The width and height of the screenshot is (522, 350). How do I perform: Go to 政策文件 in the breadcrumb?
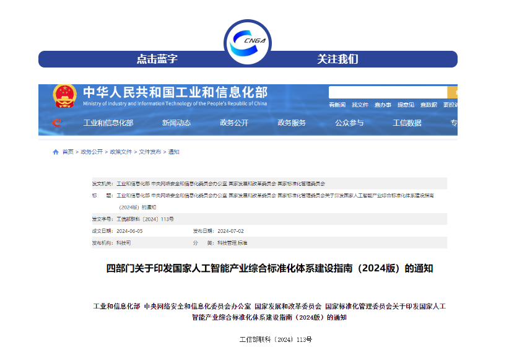click(x=121, y=152)
